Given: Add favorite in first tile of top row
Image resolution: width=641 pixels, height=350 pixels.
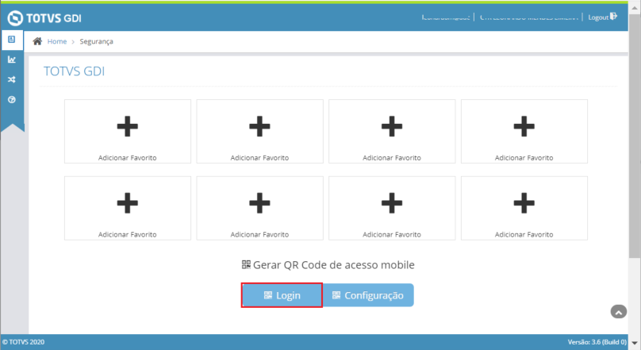Looking at the screenshot, I should point(128,131).
